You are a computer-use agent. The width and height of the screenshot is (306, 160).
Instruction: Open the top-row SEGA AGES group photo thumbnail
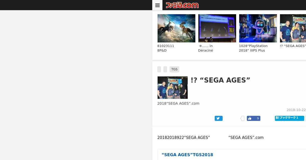coord(293,28)
